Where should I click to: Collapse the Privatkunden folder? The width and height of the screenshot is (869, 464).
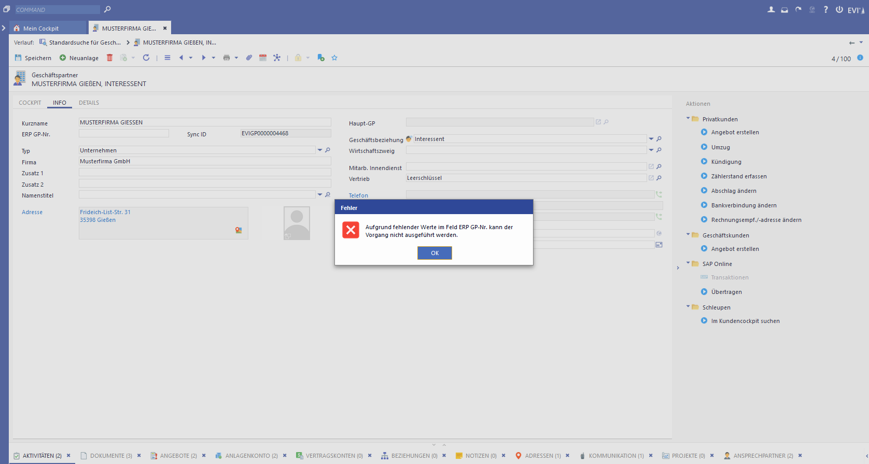pyautogui.click(x=688, y=119)
